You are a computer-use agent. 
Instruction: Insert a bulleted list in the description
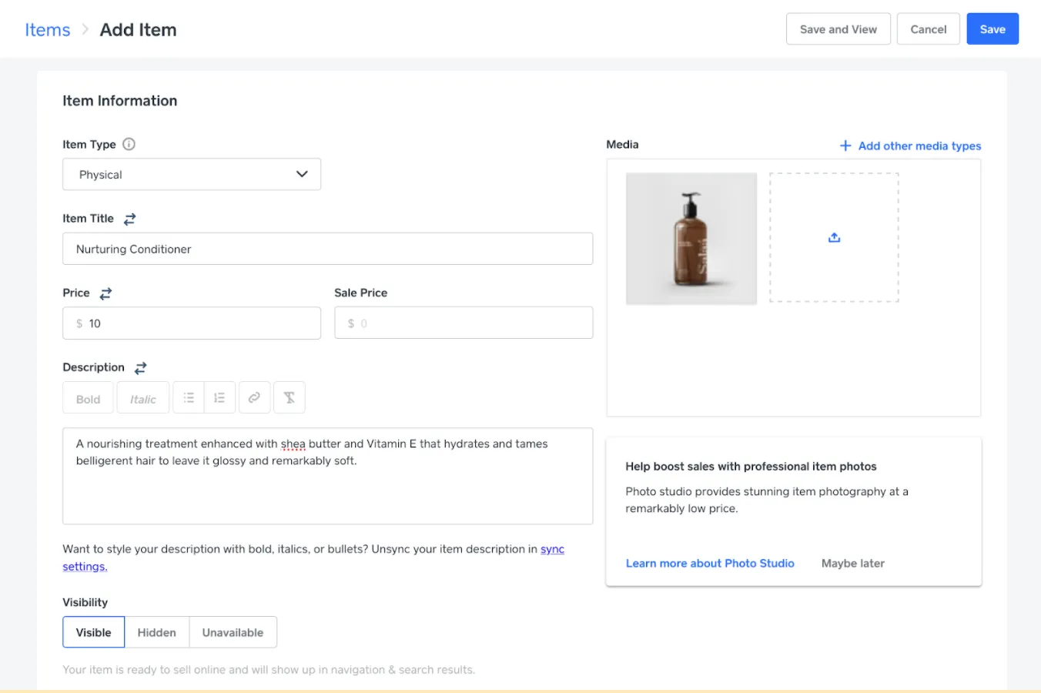pyautogui.click(x=188, y=397)
